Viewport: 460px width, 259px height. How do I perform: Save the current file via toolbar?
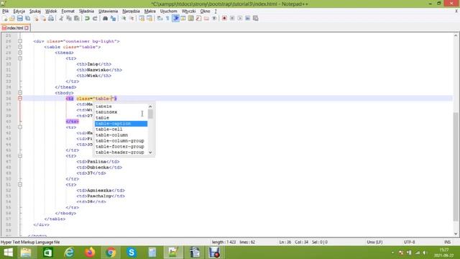pos(20,18)
